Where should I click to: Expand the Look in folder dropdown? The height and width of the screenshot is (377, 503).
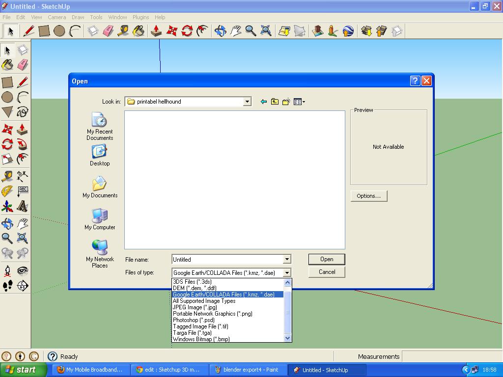[247, 102]
